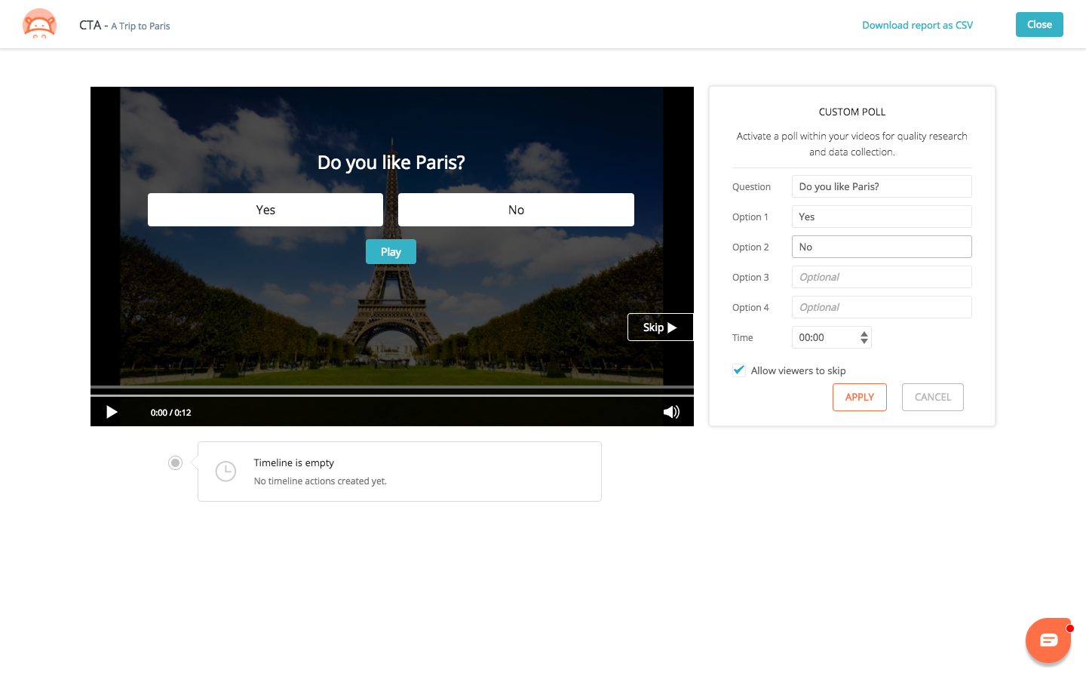Decrement the poll Time using the down arrow
The height and width of the screenshot is (679, 1086).
click(864, 341)
